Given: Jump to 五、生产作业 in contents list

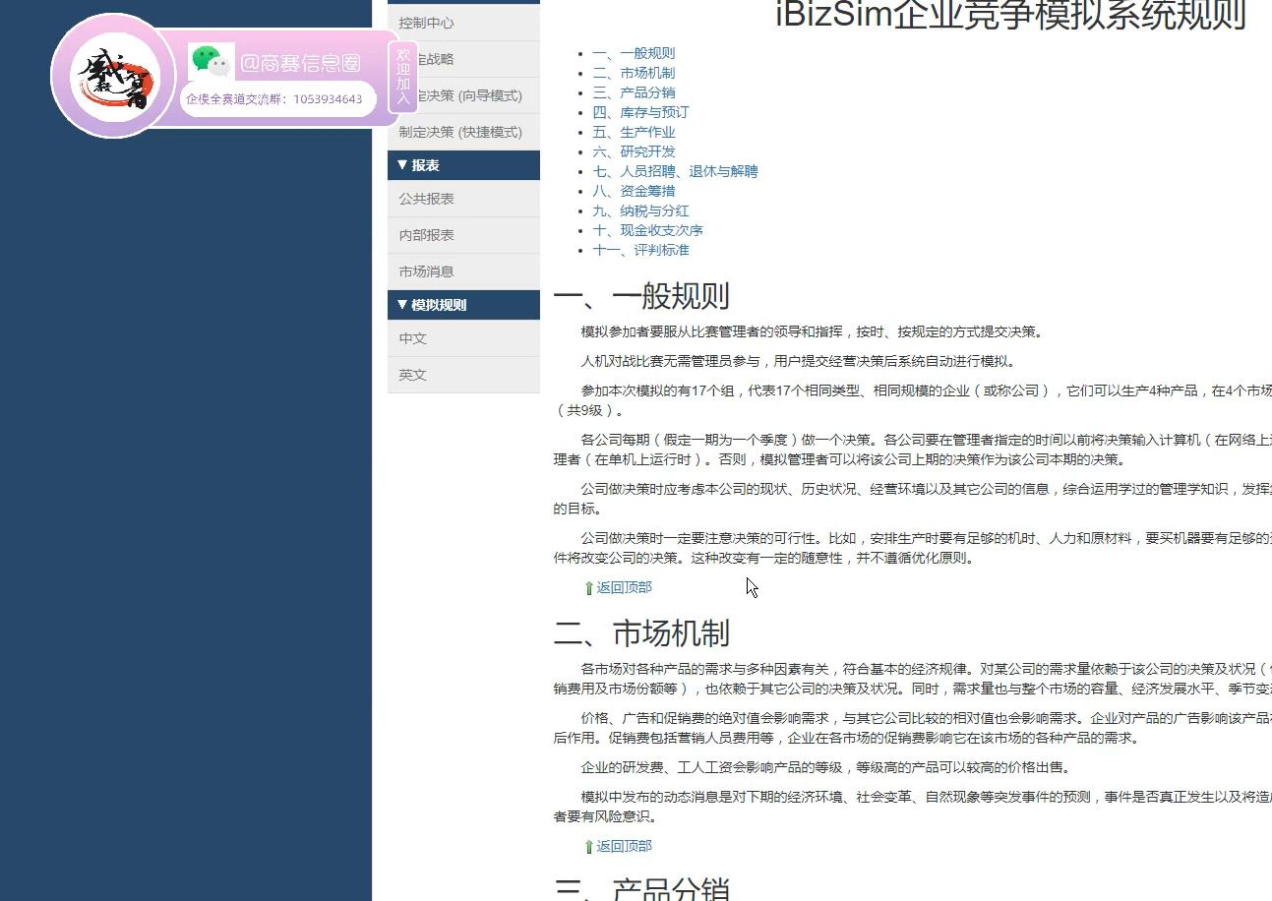Looking at the screenshot, I should click(634, 132).
